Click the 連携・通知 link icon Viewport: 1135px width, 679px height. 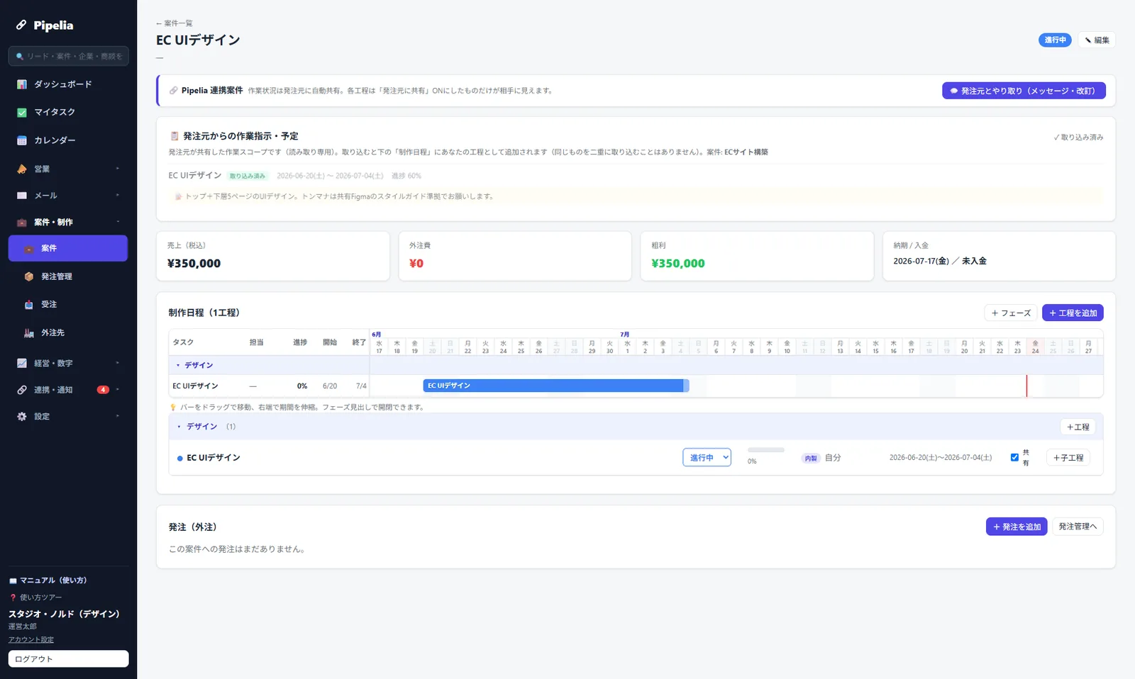[22, 390]
